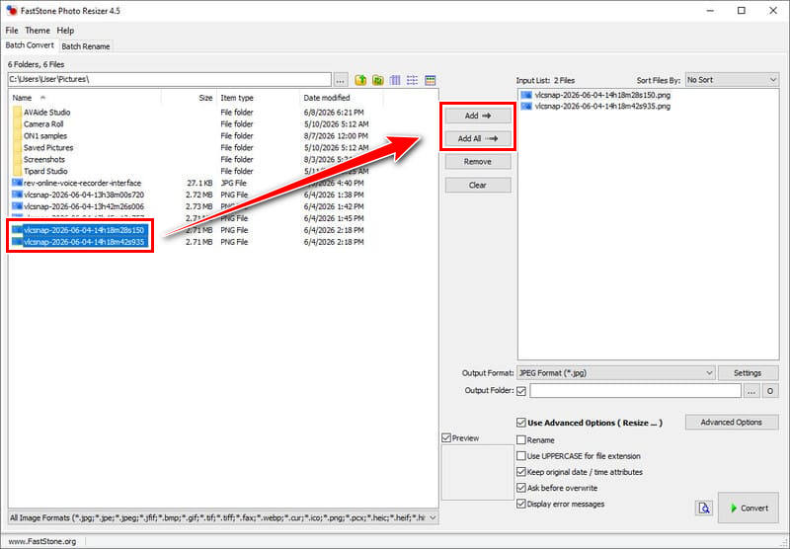Switch file browser to details view icon
790x549 pixels.
pyautogui.click(x=430, y=80)
